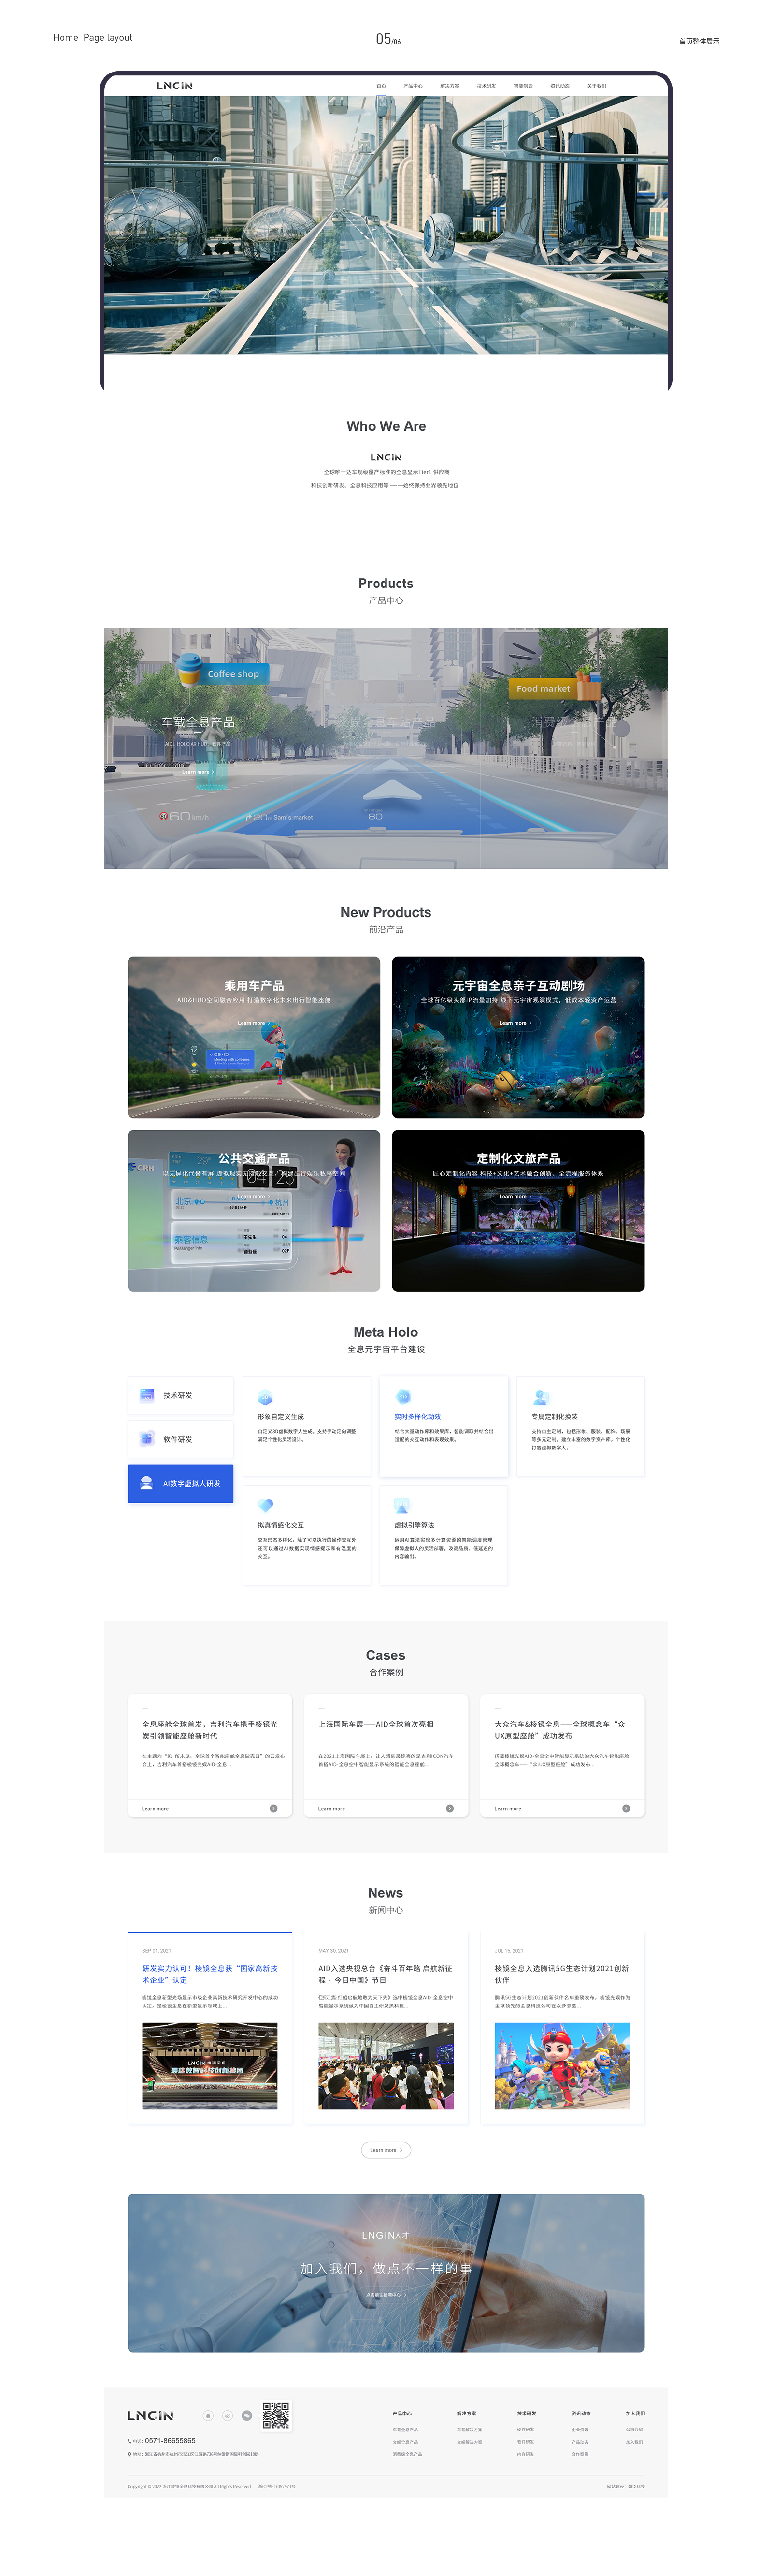Click arrow icon on 上海国际车展 case card
Viewport: 773px width, 2576px height.
449,1808
